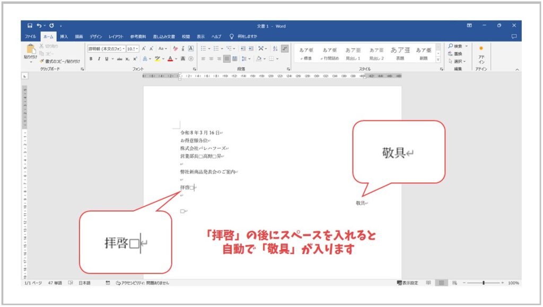The width and height of the screenshot is (543, 307).
Task: Click the Tell me (何をしますか) search box
Action: pyautogui.click(x=243, y=37)
